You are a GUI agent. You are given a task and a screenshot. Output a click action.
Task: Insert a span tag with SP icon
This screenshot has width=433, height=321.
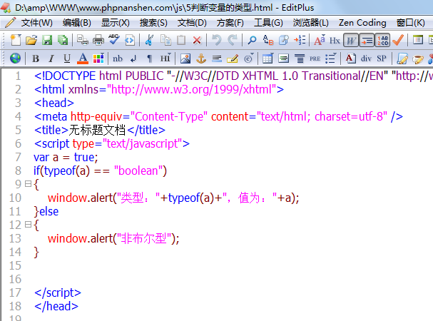pos(382,58)
